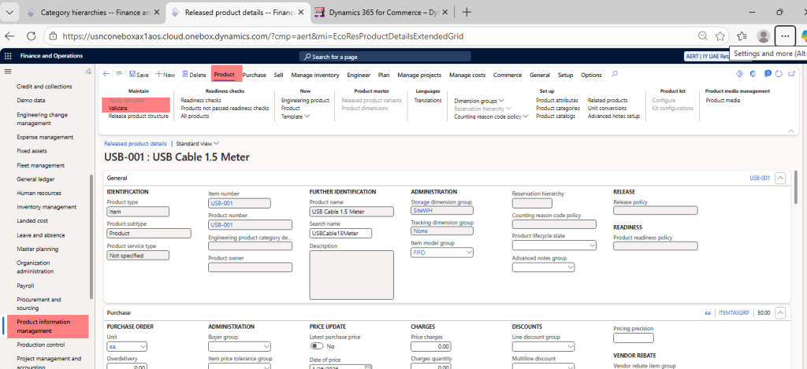This screenshot has height=369, width=807.
Task: Add a record with New button
Action: pyautogui.click(x=165, y=75)
